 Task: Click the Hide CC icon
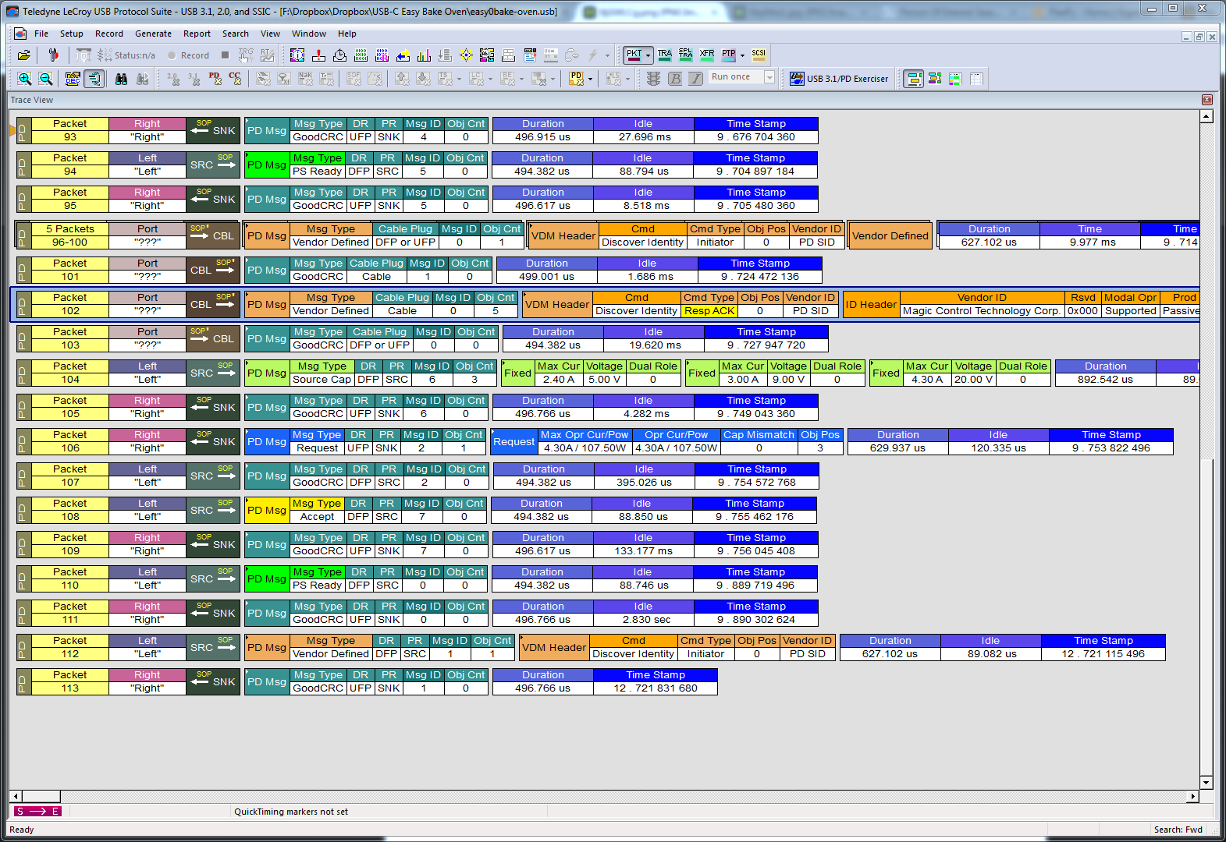click(235, 79)
